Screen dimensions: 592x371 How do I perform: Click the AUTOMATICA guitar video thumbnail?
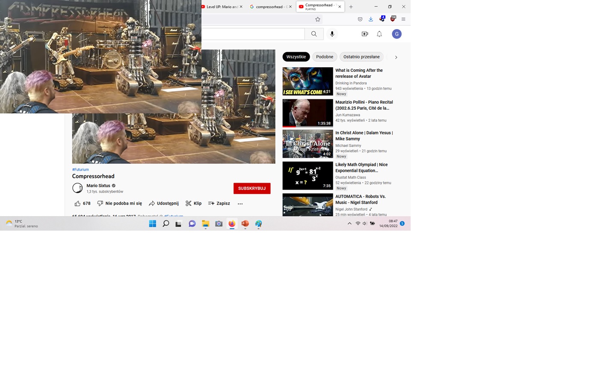308,205
